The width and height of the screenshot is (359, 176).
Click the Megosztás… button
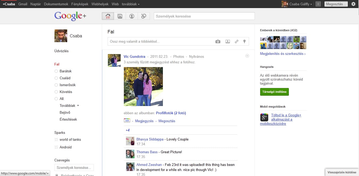tap(336, 4)
